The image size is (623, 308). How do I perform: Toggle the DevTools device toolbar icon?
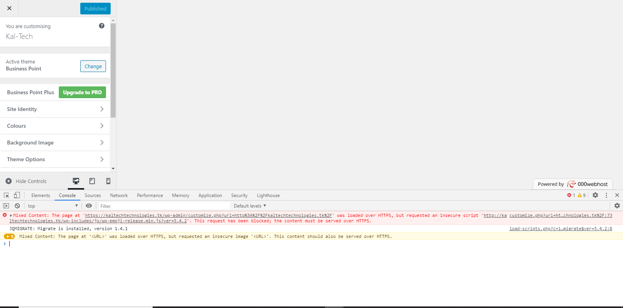pos(17,195)
